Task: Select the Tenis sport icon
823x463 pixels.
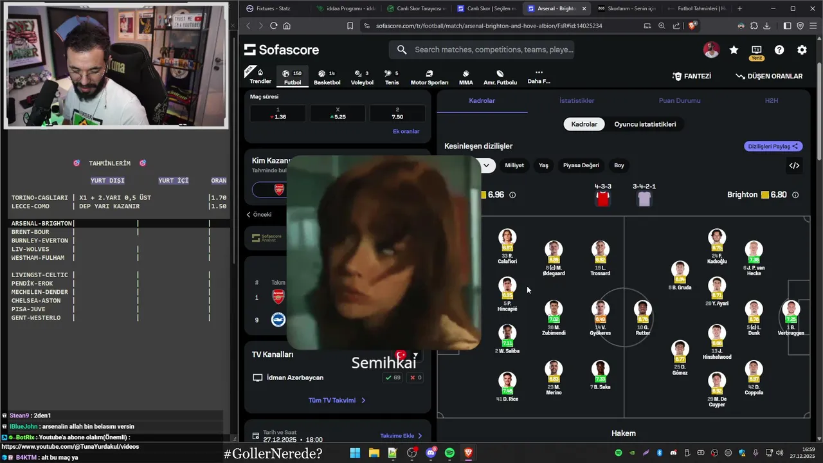Action: pos(392,77)
